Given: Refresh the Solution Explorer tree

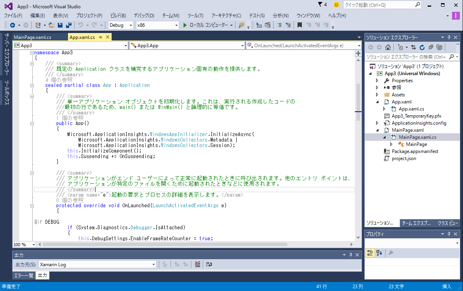Looking at the screenshot, I should coord(422,47).
